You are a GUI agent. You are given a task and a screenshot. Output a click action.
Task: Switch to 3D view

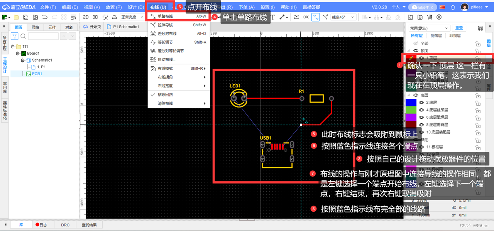coord(95,17)
